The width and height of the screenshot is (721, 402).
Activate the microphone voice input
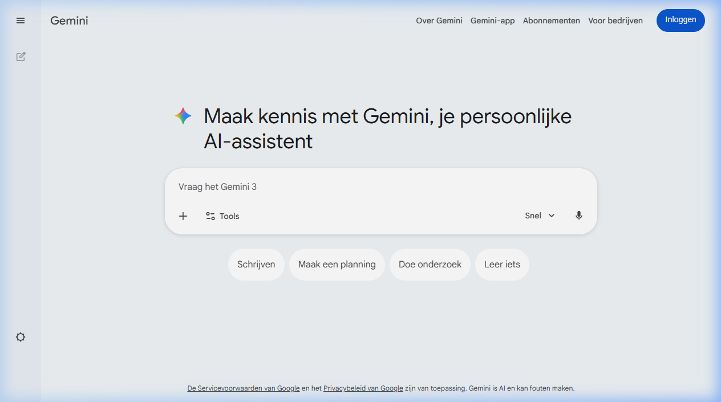579,216
